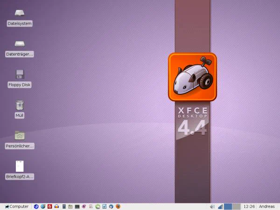This screenshot has height=210, width=280.
Task: Launch Firefox from the panel
Action: (x=118, y=206)
